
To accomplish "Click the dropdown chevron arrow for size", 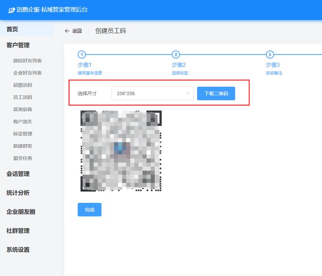I will [187, 93].
